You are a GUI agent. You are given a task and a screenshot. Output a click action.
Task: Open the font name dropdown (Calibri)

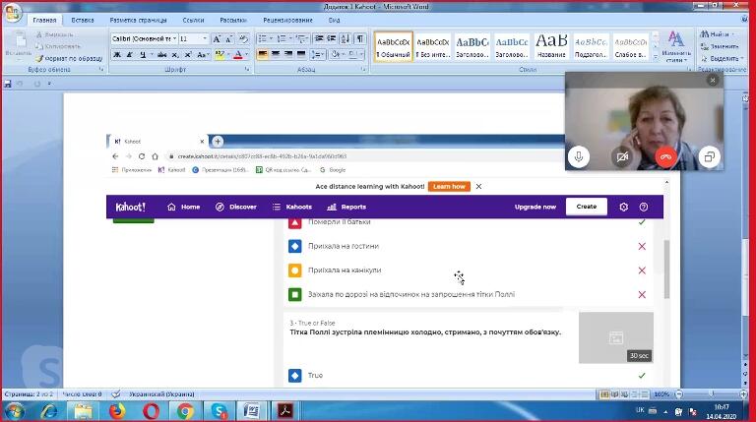(174, 38)
